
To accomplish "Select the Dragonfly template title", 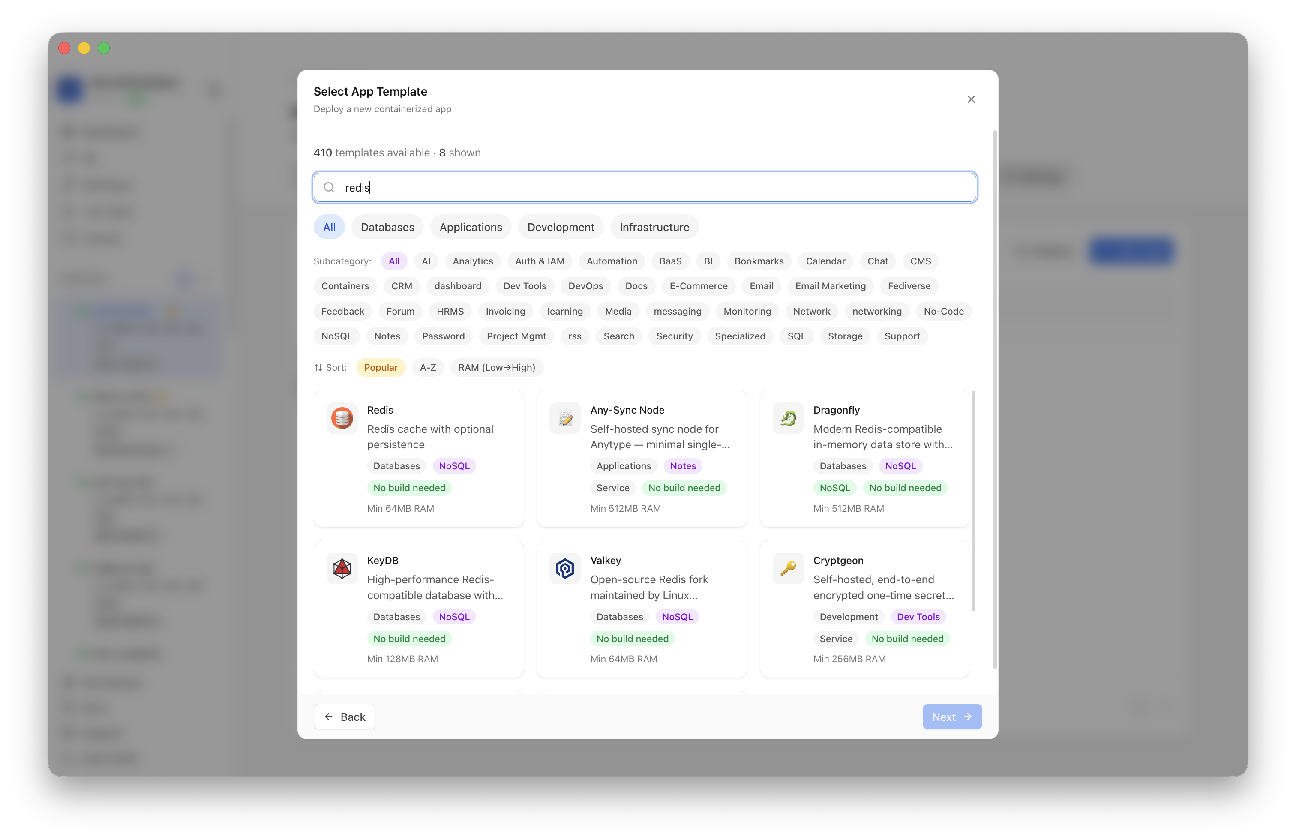I will pyautogui.click(x=837, y=410).
